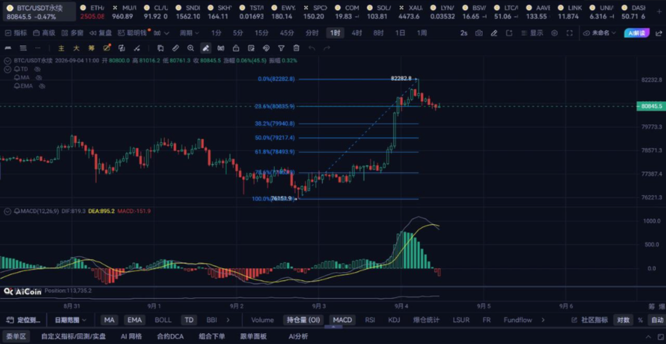Image resolution: width=666 pixels, height=344 pixels.
Task: Click the 定位到 locate button
Action: tap(25, 320)
